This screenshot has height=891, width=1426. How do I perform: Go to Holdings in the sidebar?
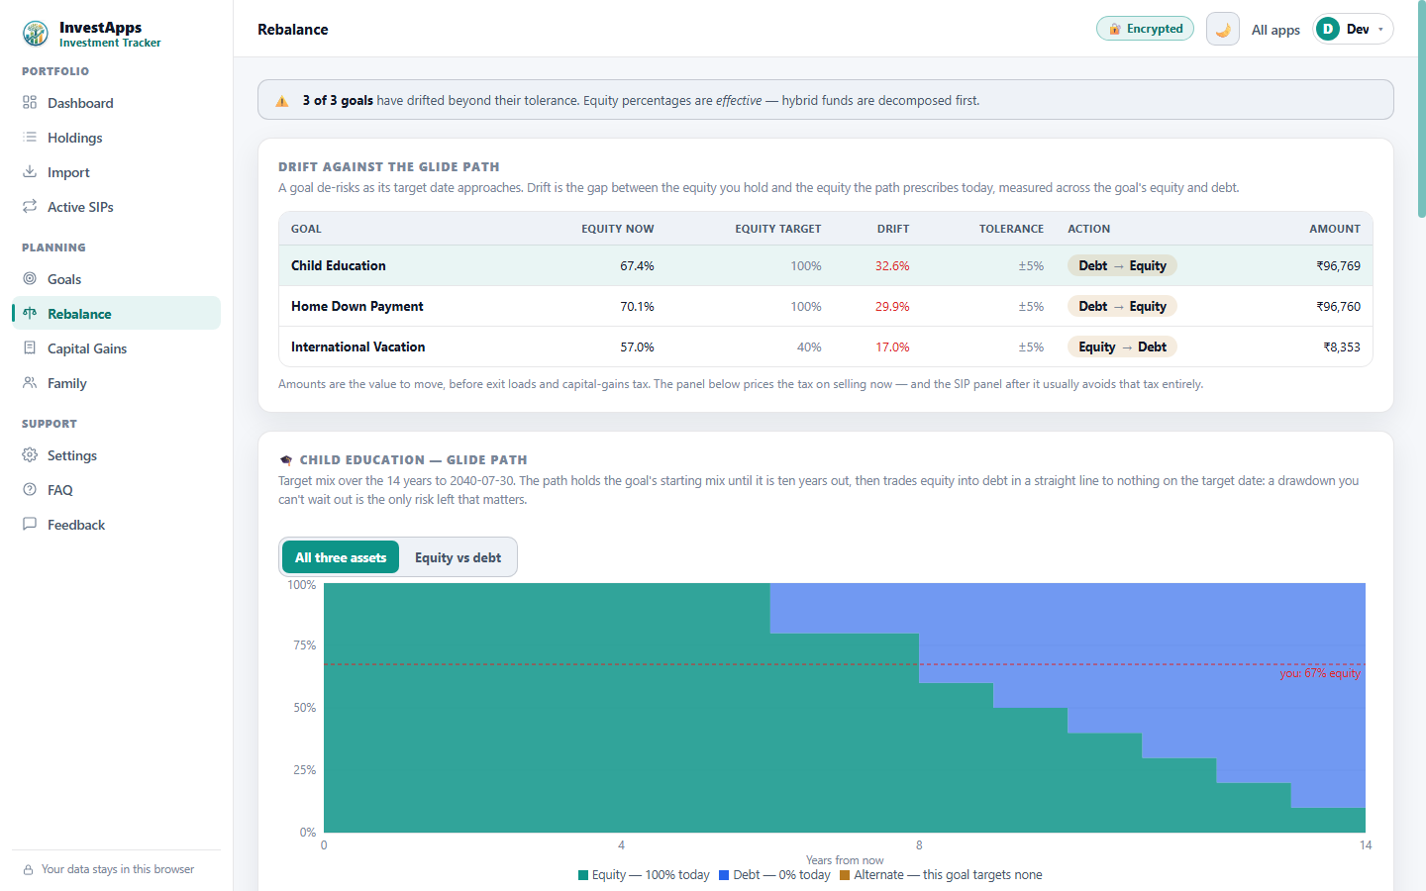tap(116, 137)
